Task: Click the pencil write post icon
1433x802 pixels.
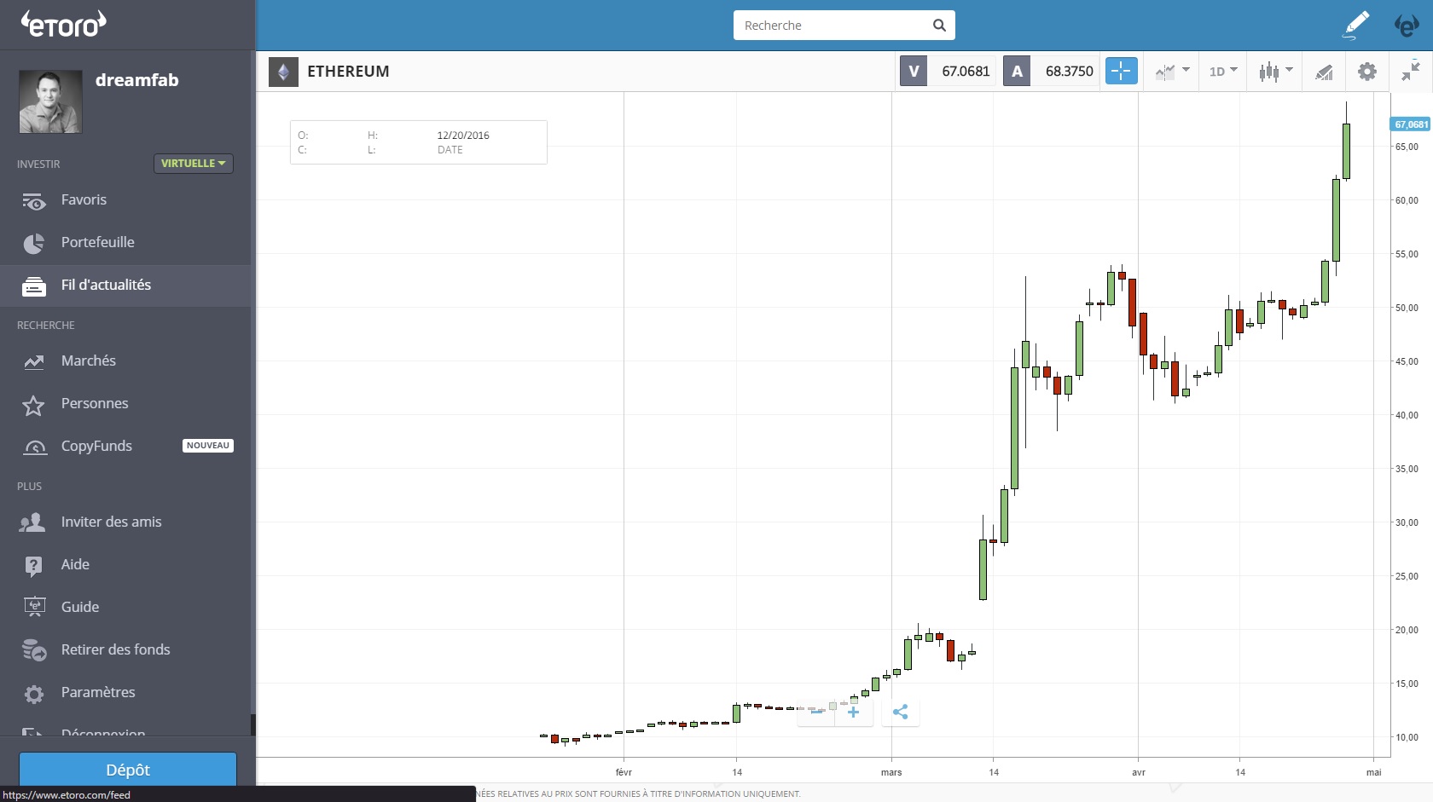Action: click(1355, 26)
